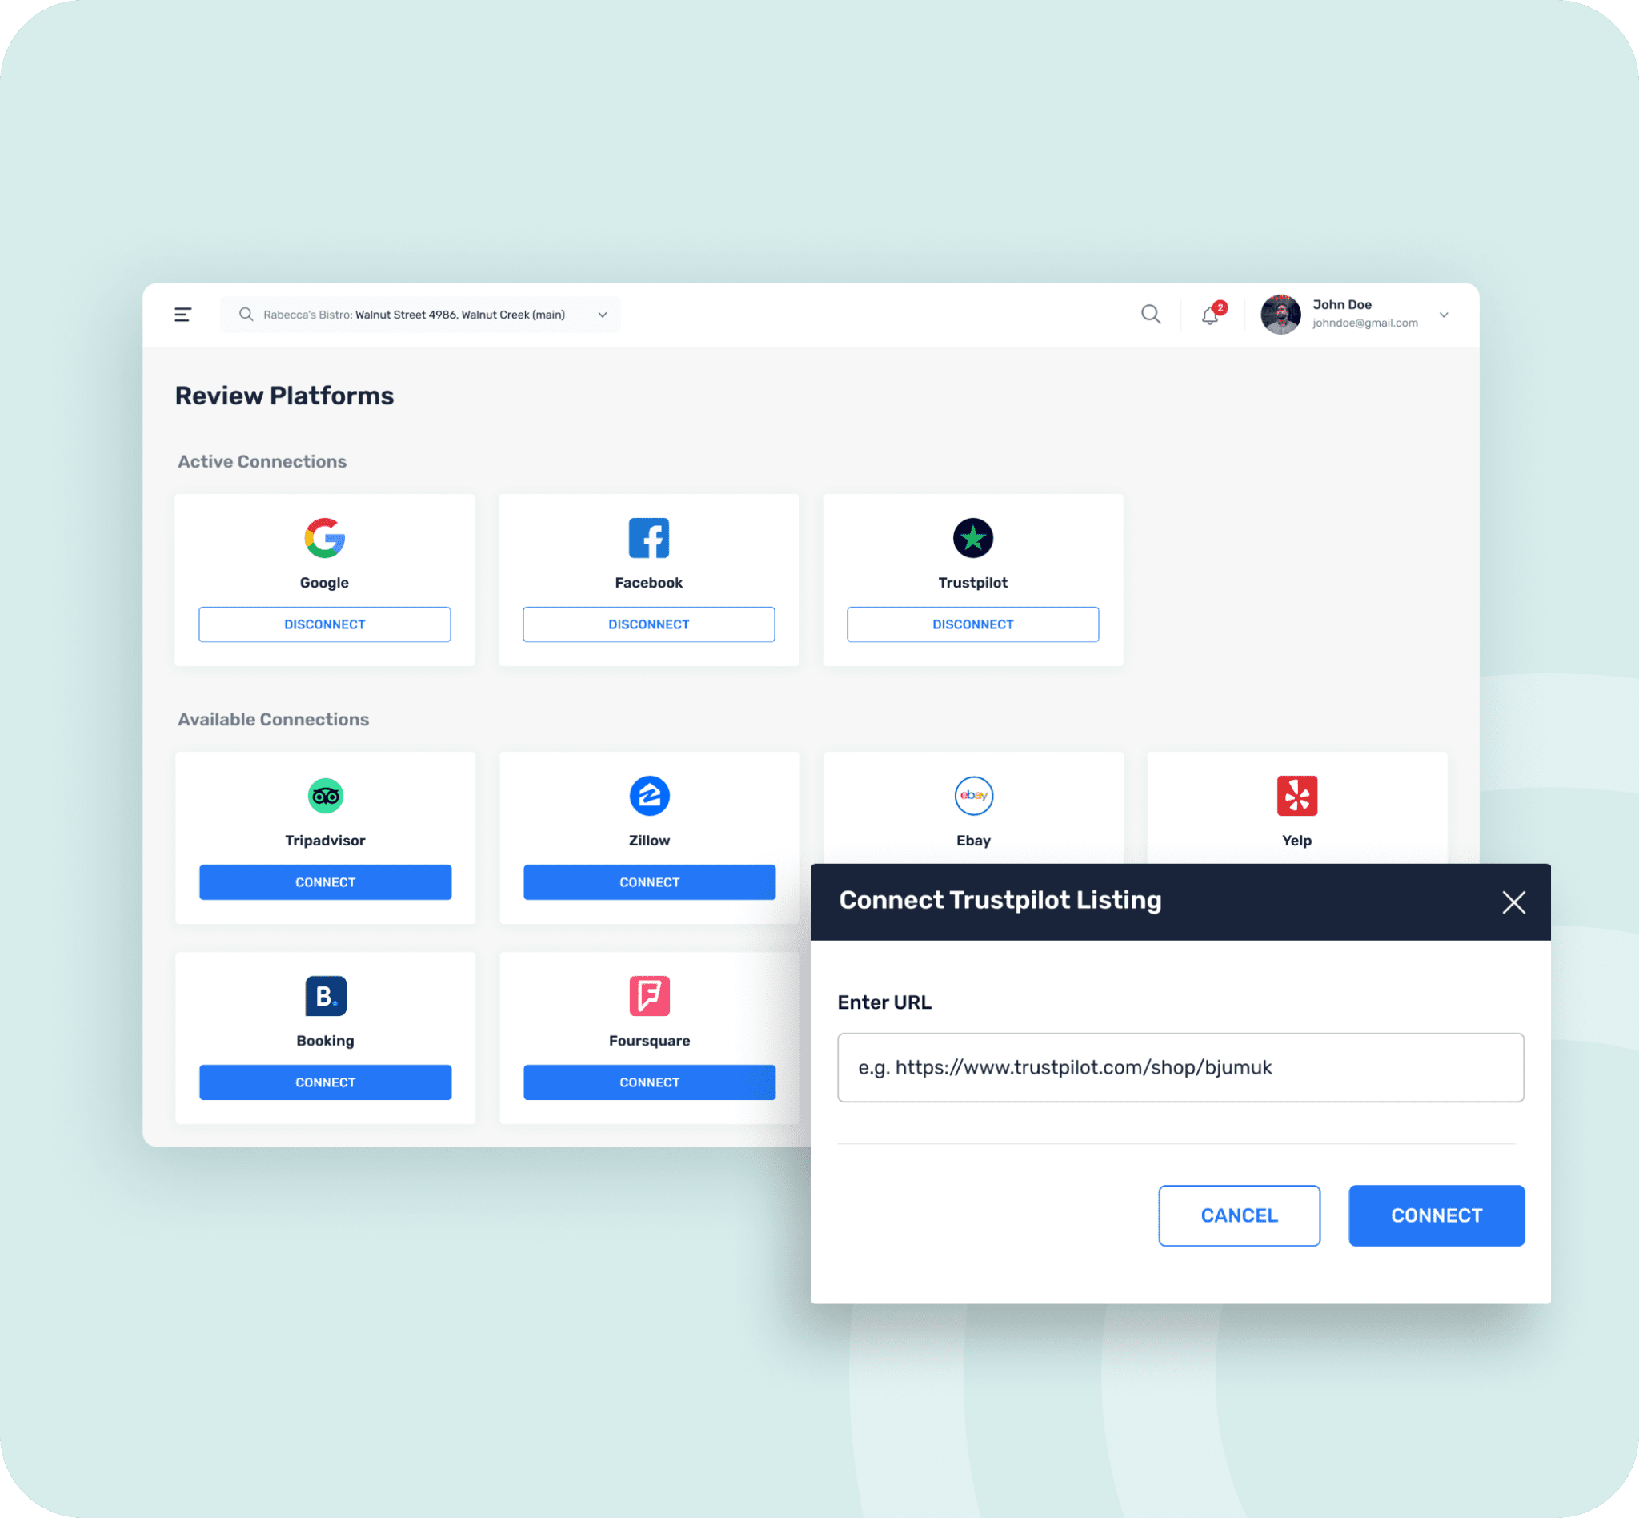The height and width of the screenshot is (1518, 1639).
Task: Disconnect Facebook from active connections
Action: tap(648, 624)
